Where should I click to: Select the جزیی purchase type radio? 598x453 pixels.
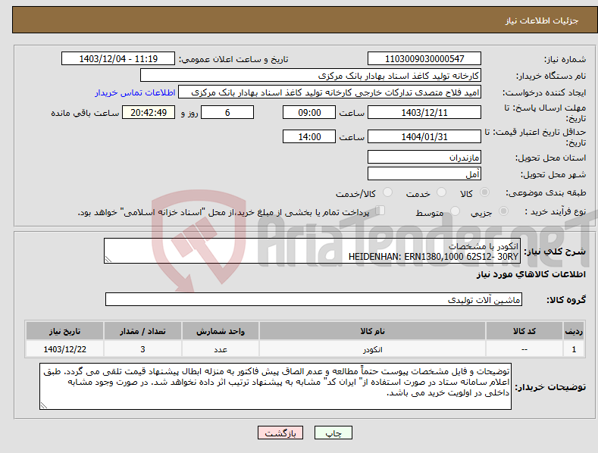click(x=503, y=211)
